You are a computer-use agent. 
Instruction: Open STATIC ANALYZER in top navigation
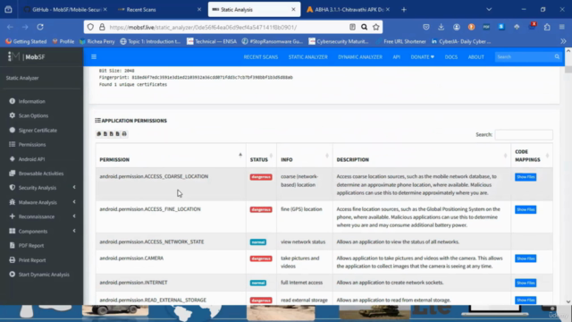coord(307,57)
